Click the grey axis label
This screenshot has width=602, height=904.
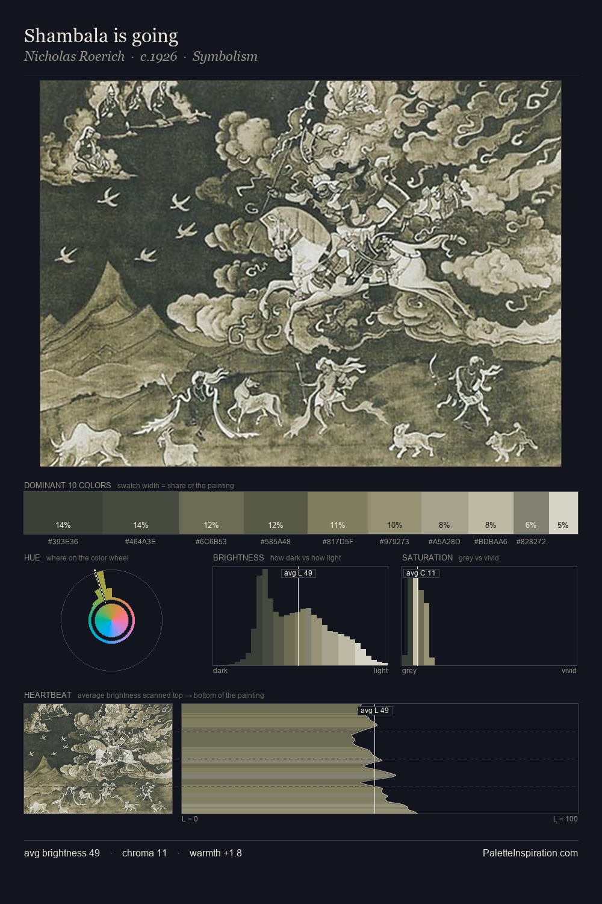409,671
